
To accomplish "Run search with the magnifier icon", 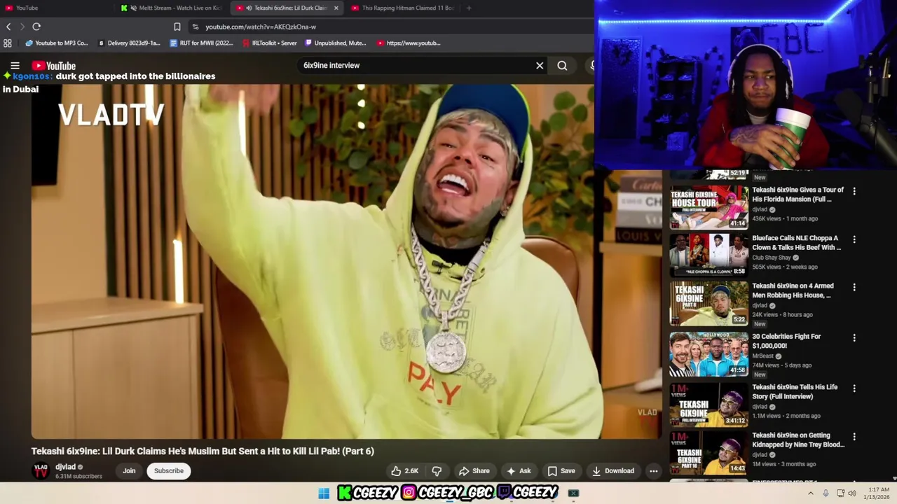I will tap(562, 66).
